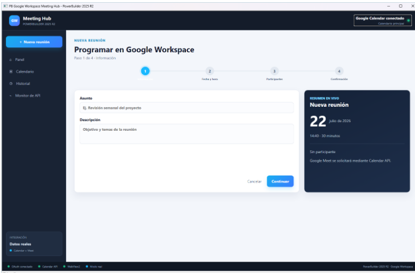Click the Continuar button
This screenshot has width=415, height=273.
[280, 181]
